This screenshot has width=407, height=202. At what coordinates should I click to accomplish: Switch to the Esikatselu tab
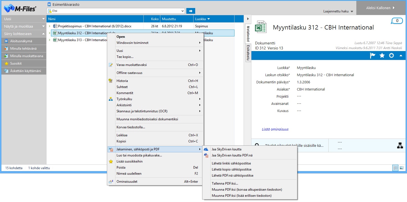[x=248, y=53]
